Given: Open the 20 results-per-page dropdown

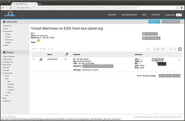Looking at the screenshot, I should (173, 49).
